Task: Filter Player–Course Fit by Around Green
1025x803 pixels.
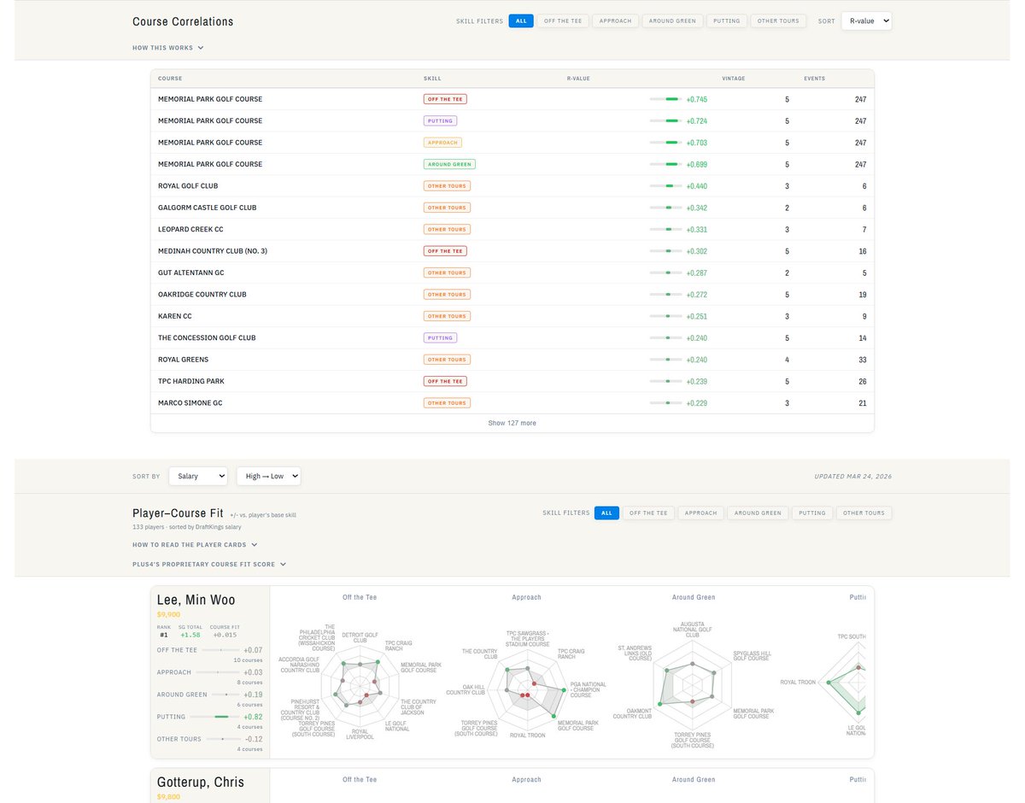Action: coord(758,513)
